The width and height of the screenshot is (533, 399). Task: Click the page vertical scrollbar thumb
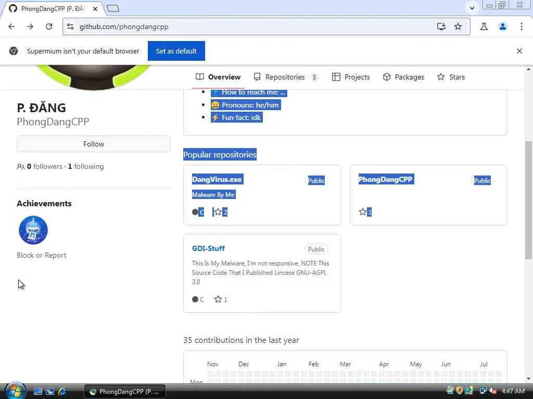[x=529, y=200]
